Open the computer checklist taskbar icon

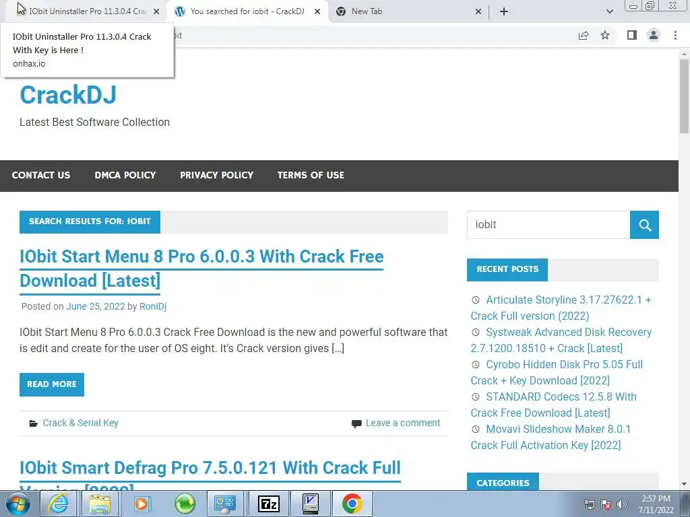click(311, 504)
